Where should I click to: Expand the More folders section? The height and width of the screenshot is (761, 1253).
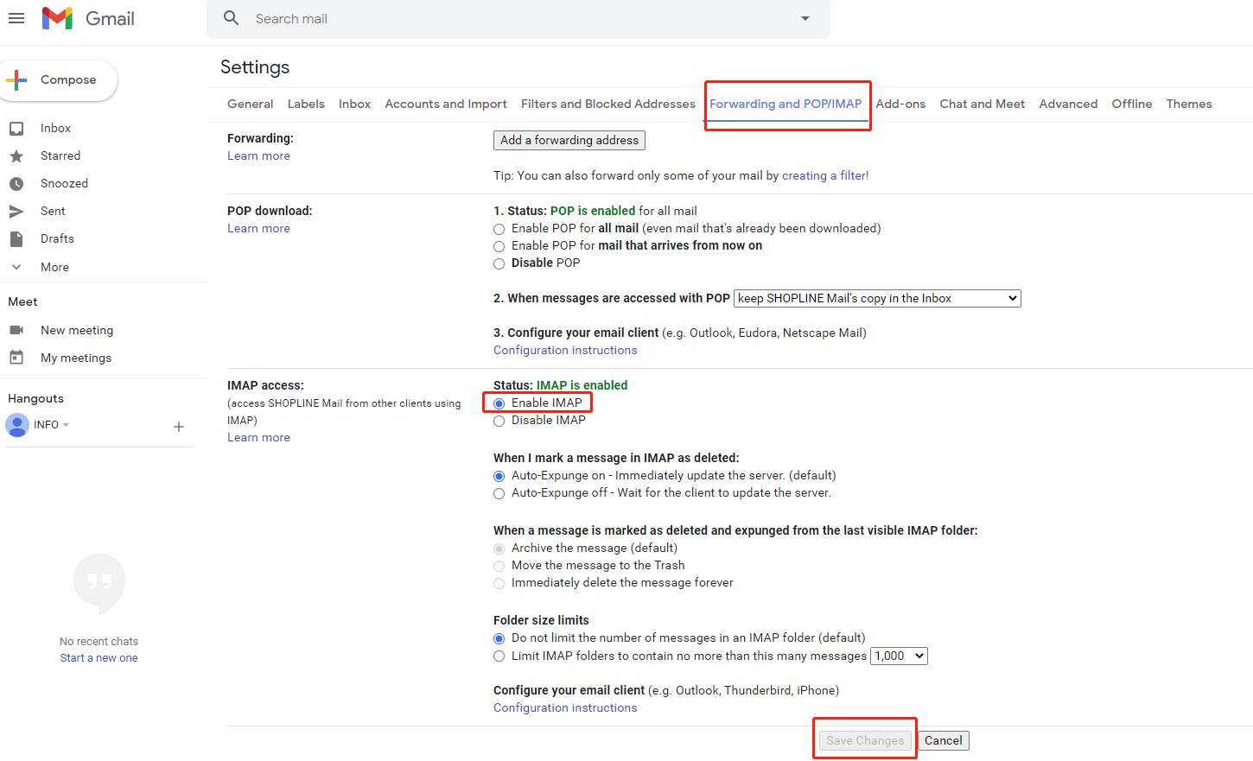[x=54, y=266]
